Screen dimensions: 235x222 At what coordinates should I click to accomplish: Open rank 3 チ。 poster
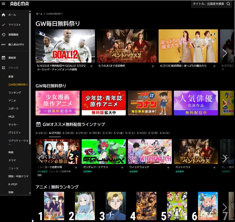pos(116,206)
